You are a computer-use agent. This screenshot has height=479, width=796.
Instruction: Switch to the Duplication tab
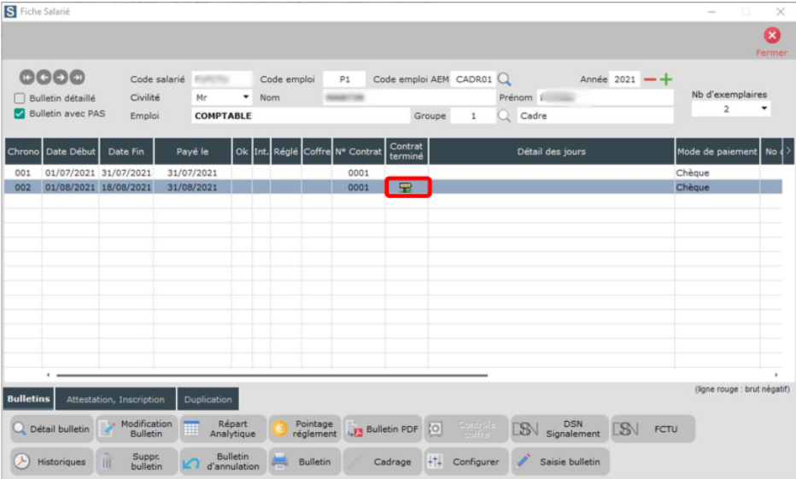[208, 399]
